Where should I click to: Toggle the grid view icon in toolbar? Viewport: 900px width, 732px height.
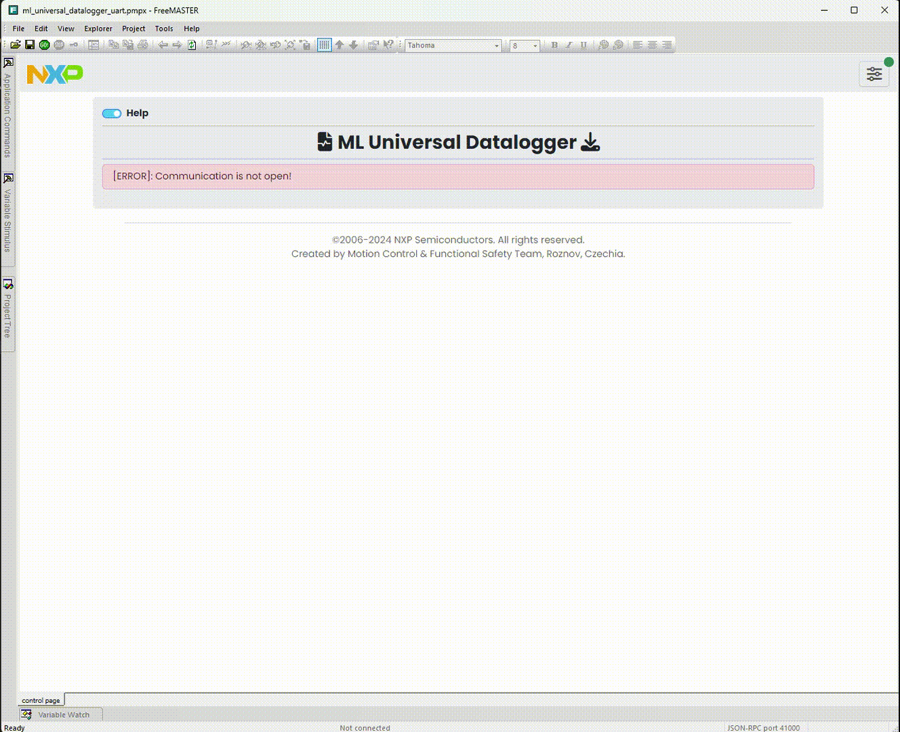(325, 45)
